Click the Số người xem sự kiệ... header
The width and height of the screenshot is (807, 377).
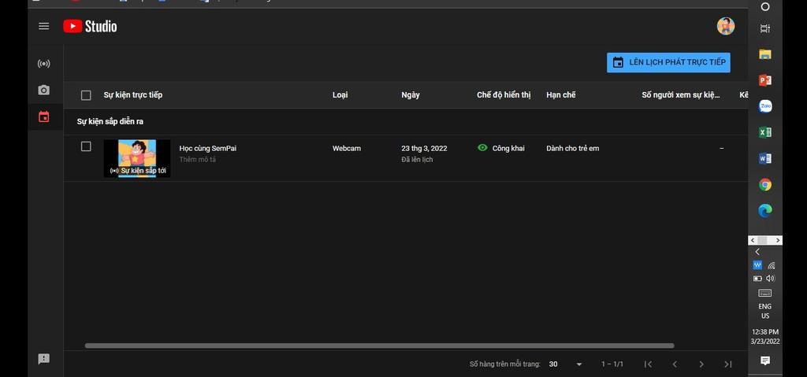[680, 95]
